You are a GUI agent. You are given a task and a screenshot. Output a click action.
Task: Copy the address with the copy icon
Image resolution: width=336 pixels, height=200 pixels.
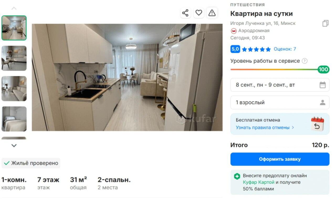[x=325, y=23]
